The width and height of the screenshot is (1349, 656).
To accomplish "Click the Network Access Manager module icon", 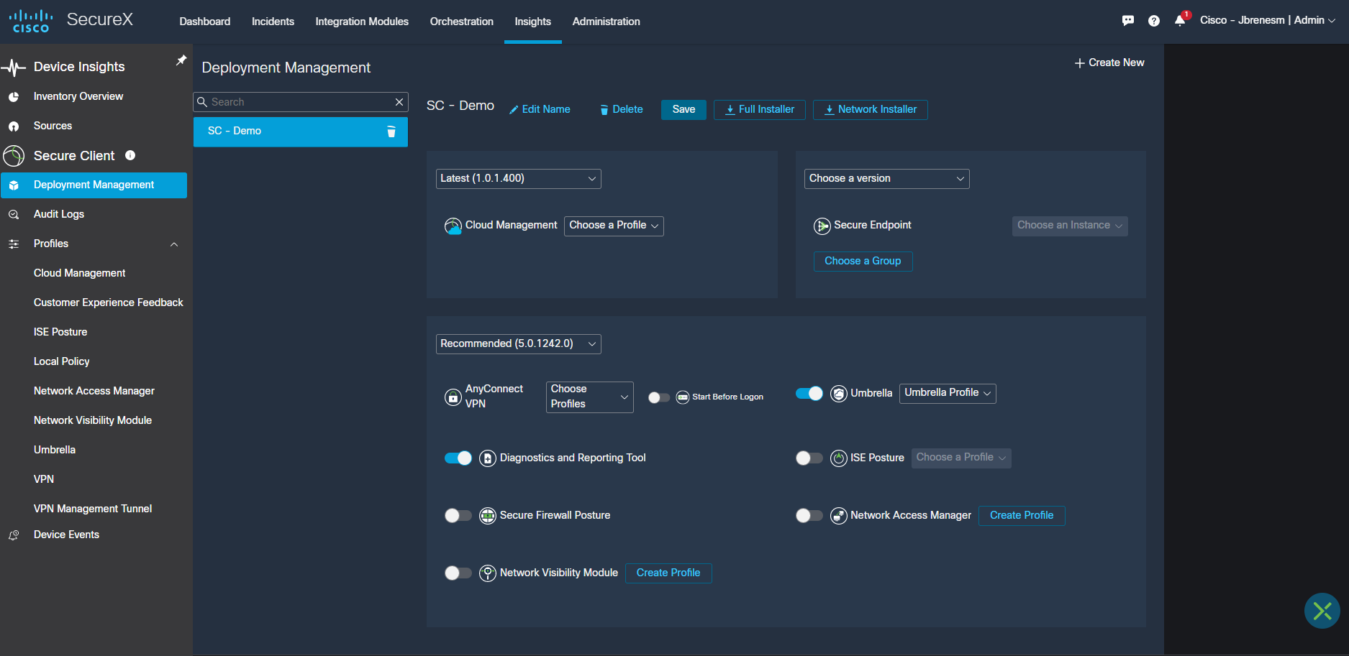I will click(839, 516).
